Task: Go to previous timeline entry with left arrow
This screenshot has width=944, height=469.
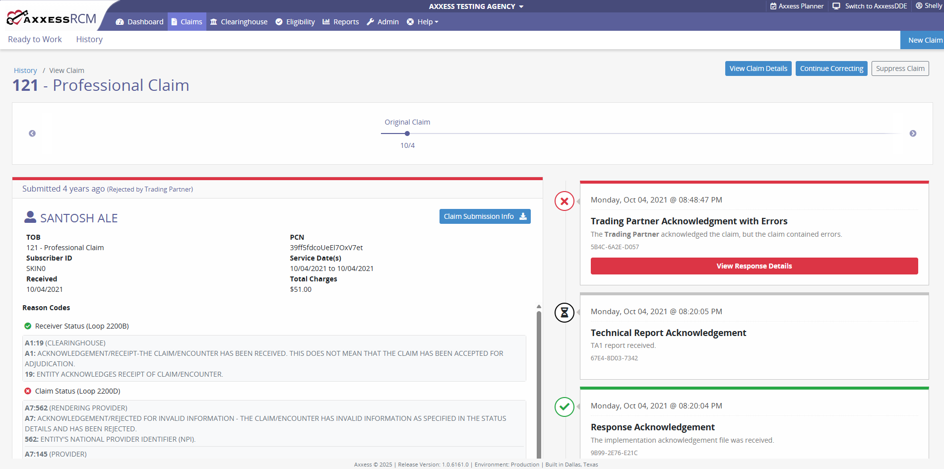Action: [32, 134]
